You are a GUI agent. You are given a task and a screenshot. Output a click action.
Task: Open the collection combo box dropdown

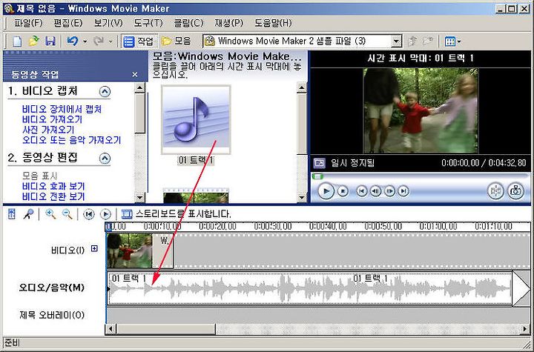396,41
